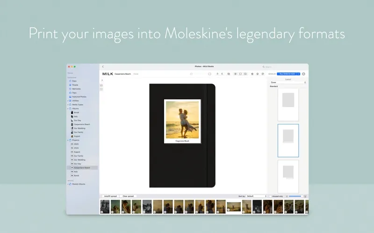Switch to single page view
The width and height of the screenshot is (374, 233).
[x=240, y=74]
